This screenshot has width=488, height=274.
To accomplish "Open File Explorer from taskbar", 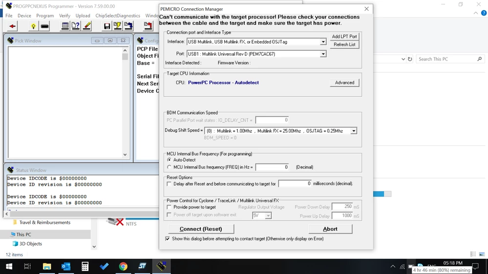I will [47, 266].
